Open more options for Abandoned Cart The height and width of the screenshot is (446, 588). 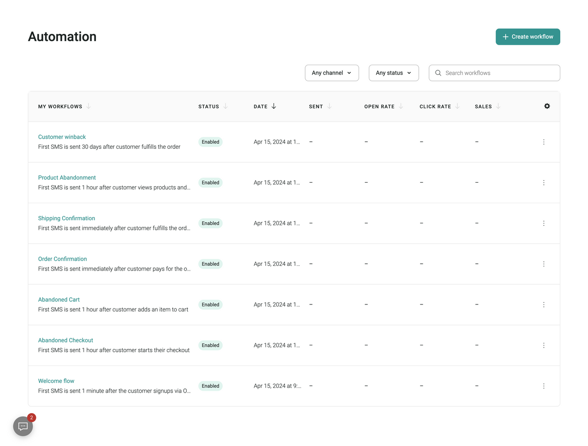pyautogui.click(x=544, y=305)
